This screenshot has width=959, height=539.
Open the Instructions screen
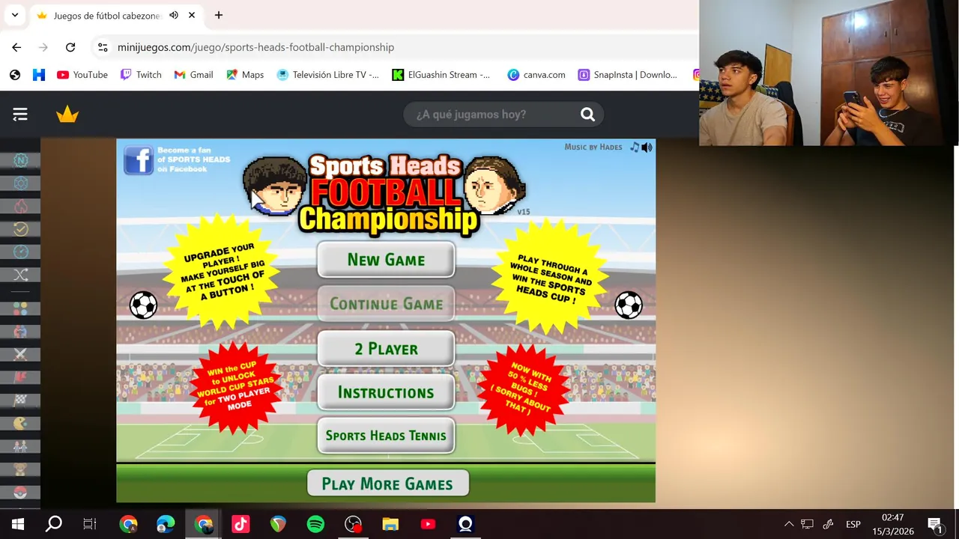pyautogui.click(x=386, y=392)
